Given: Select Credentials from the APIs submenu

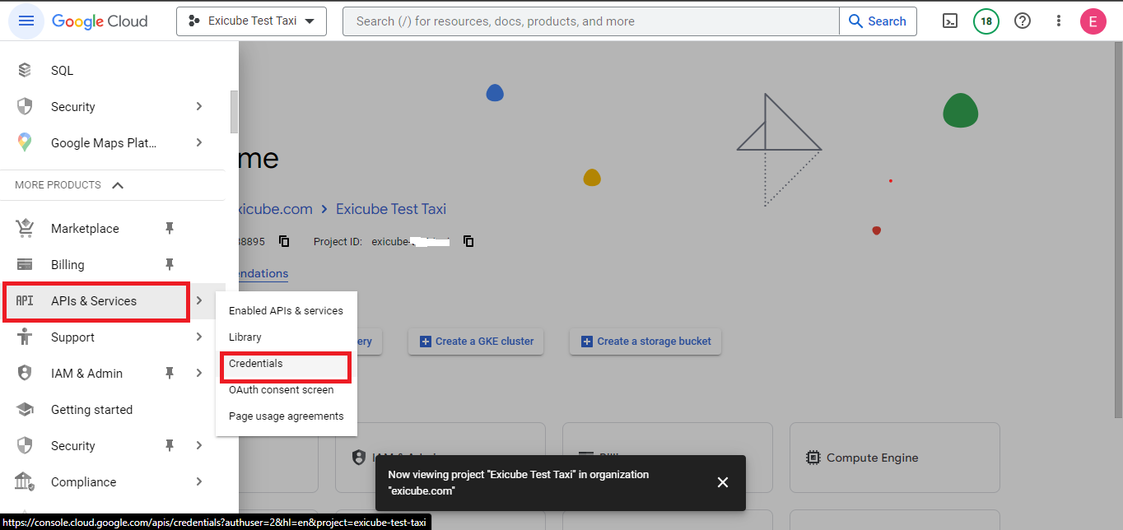Looking at the screenshot, I should coord(256,364).
